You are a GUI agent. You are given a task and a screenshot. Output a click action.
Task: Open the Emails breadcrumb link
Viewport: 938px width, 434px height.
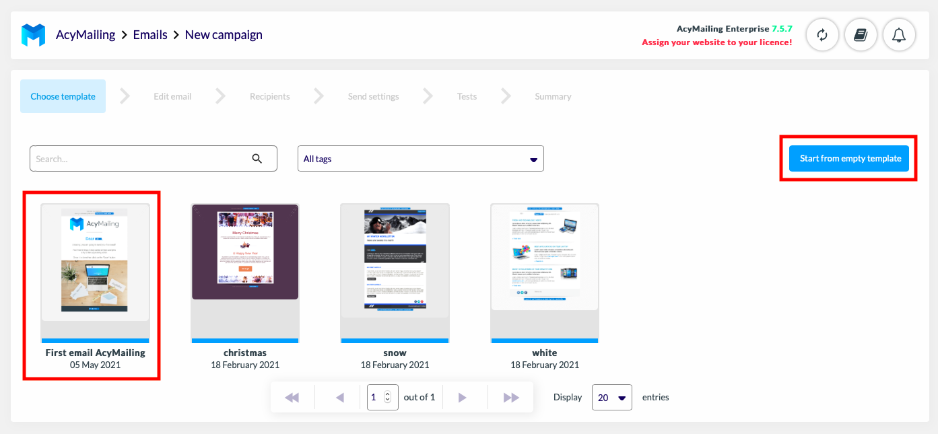(x=150, y=35)
